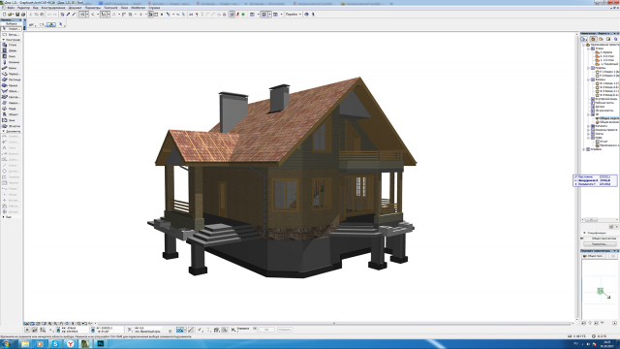This screenshot has width=620, height=349.
Task: Select the Stair tool (Лестница)
Action: click(11, 79)
